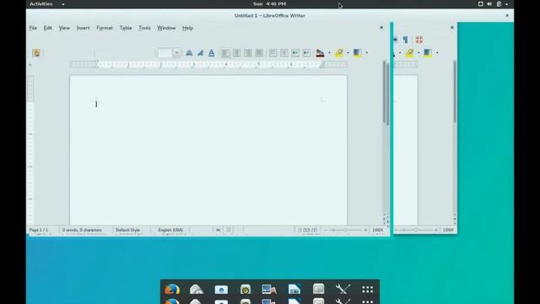
Task: Switch to single-page view layout
Action: tap(300, 230)
